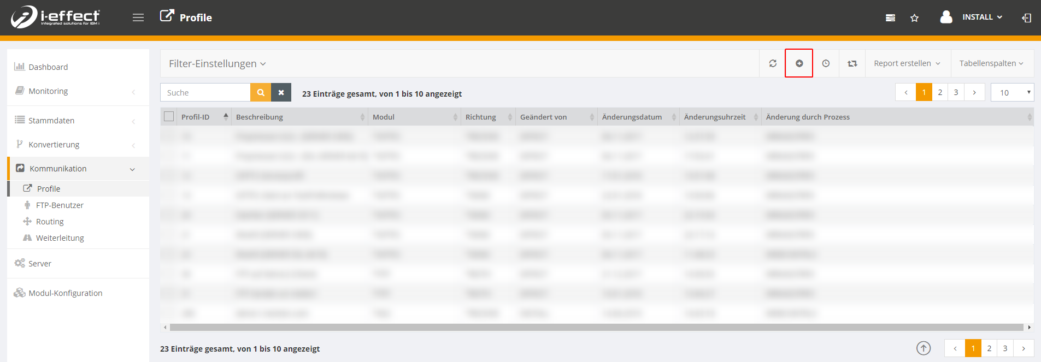
Task: Click the favorites star icon in header
Action: coord(914,18)
